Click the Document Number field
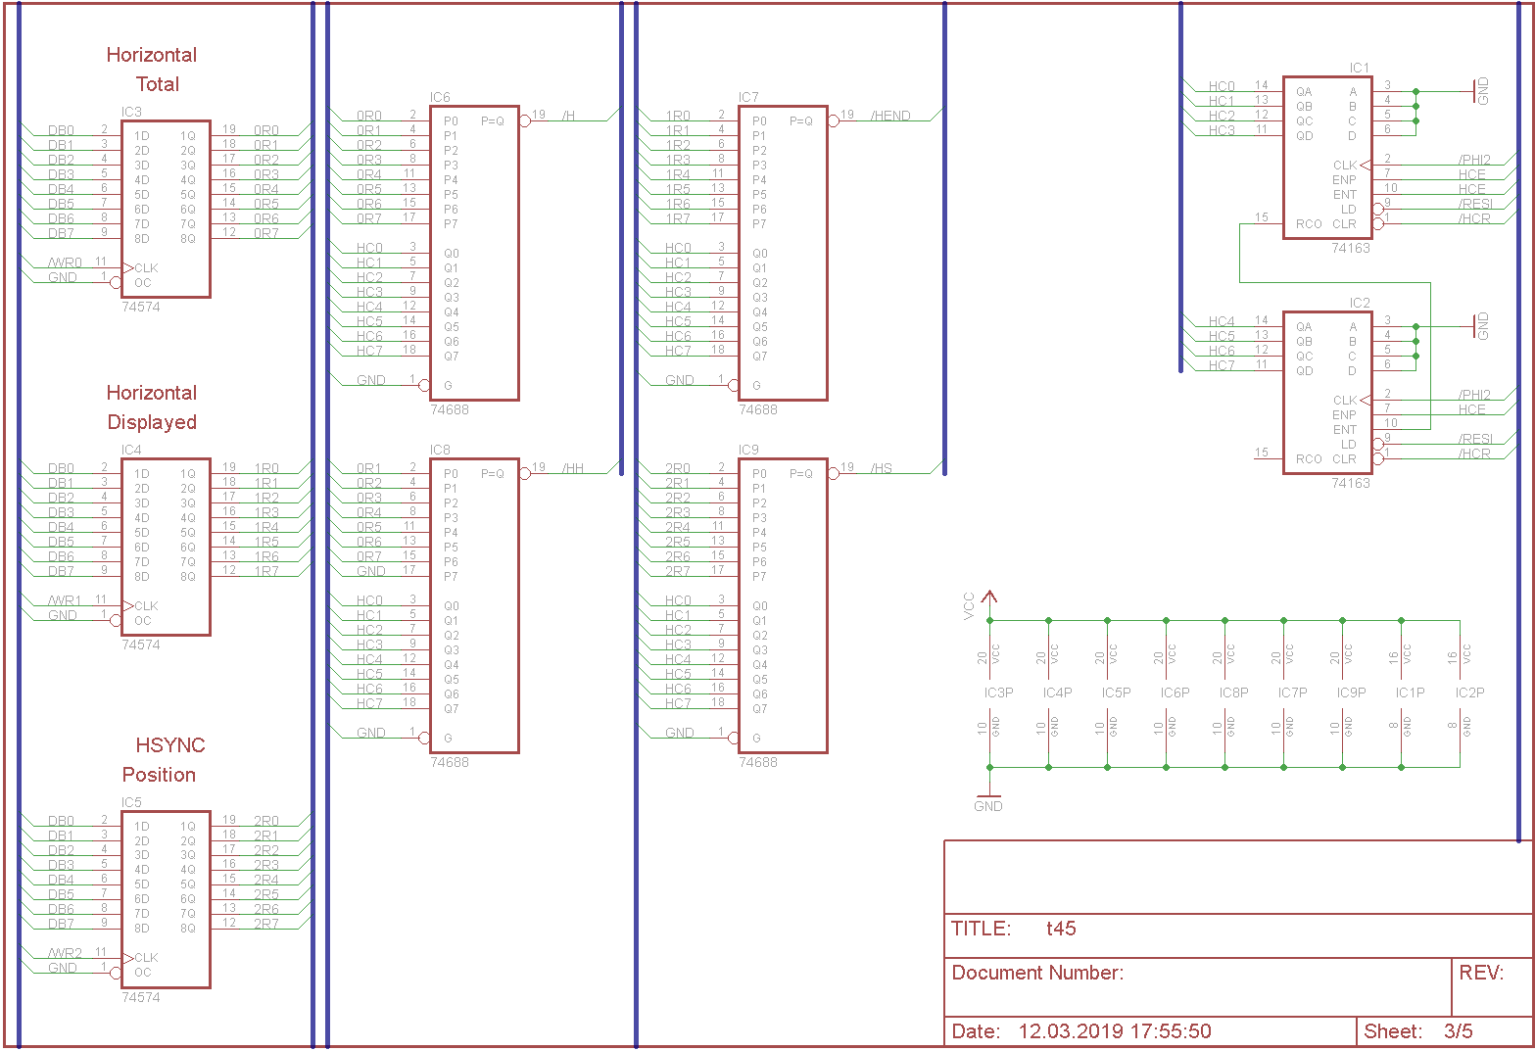 pos(1037,973)
